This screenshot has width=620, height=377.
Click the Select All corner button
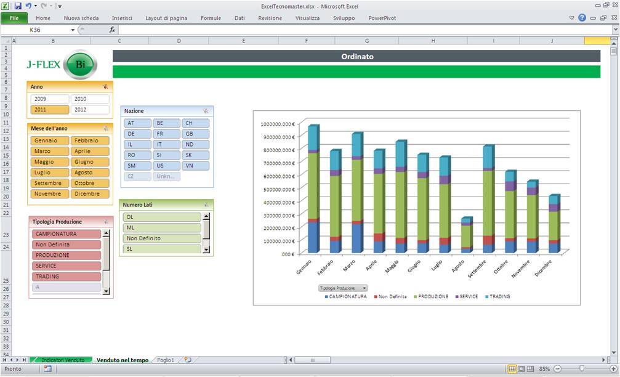coord(6,41)
